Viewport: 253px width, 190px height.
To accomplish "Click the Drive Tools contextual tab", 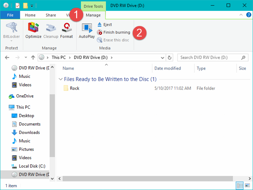I will 93,6.
